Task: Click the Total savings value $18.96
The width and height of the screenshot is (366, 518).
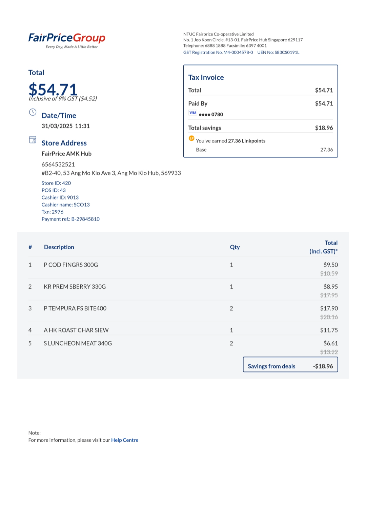Action: pyautogui.click(x=324, y=128)
